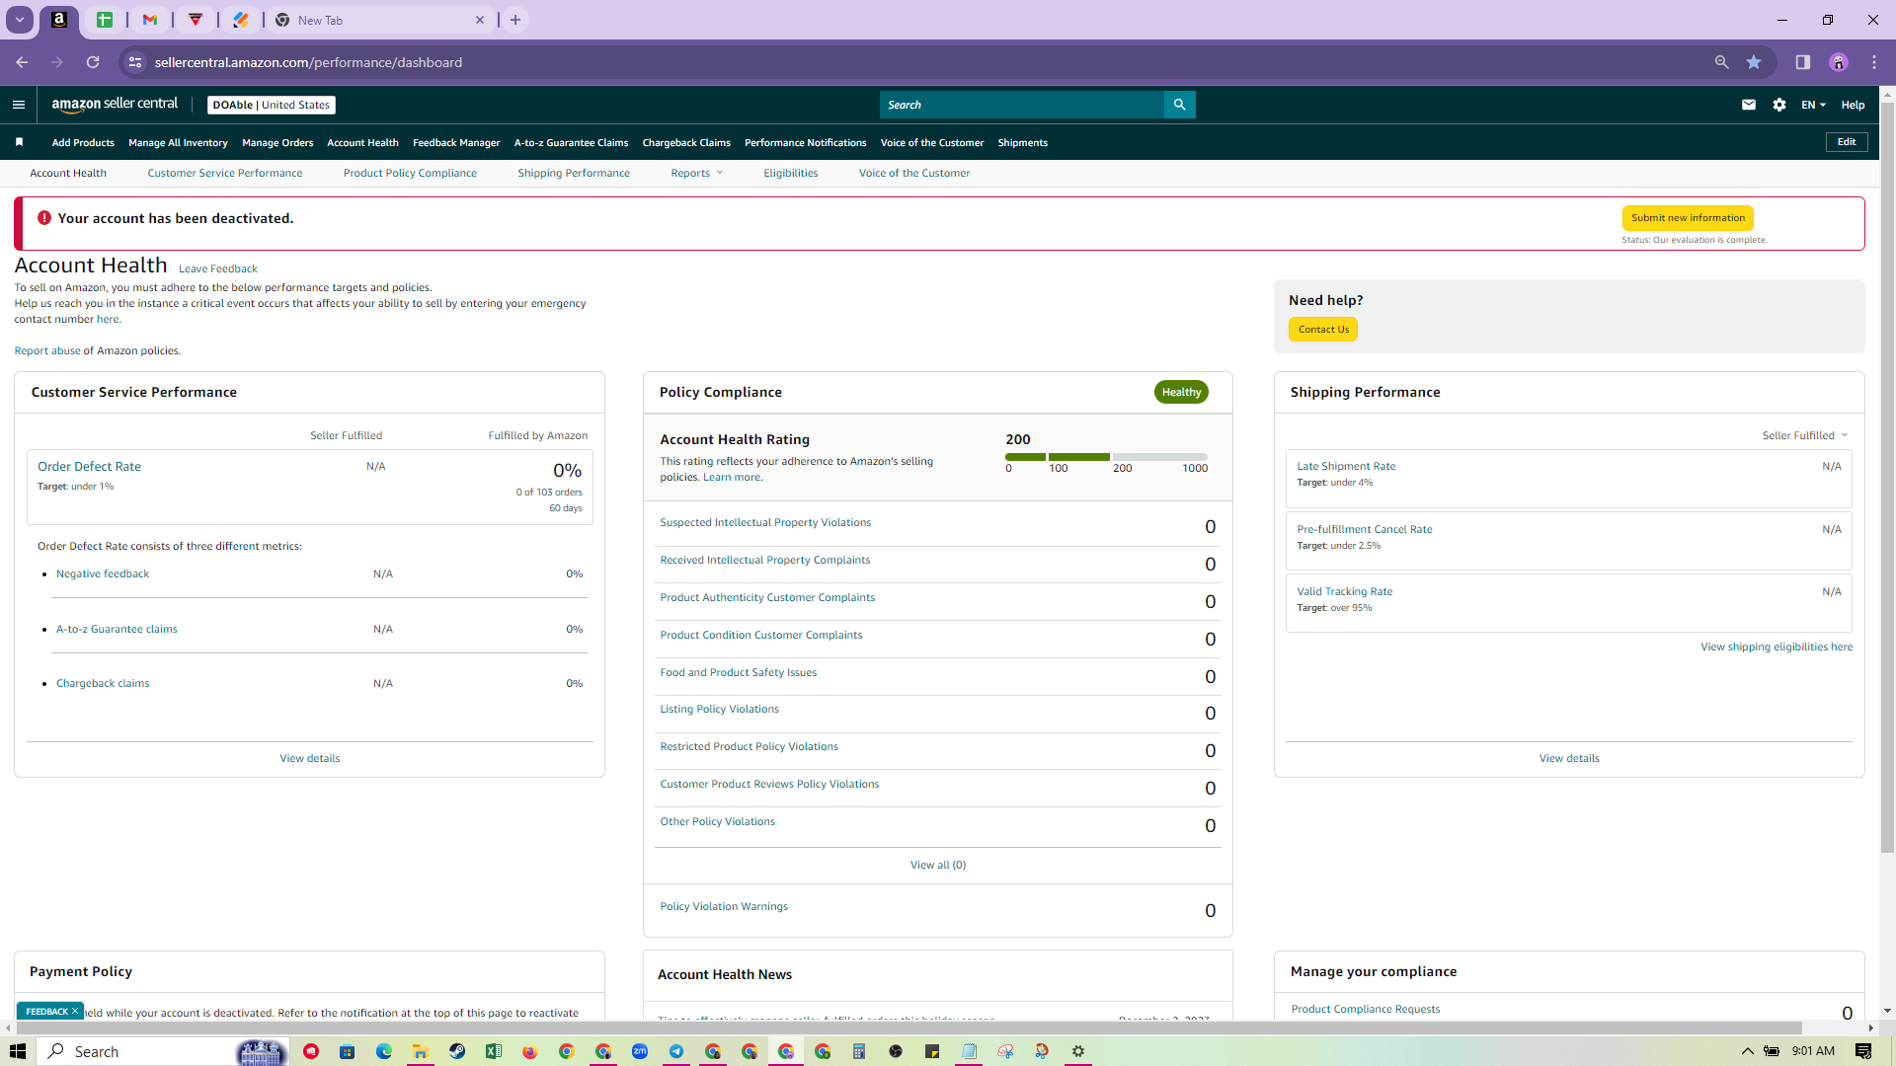The height and width of the screenshot is (1066, 1896).
Task: Open the Windows Start menu
Action: point(18,1051)
